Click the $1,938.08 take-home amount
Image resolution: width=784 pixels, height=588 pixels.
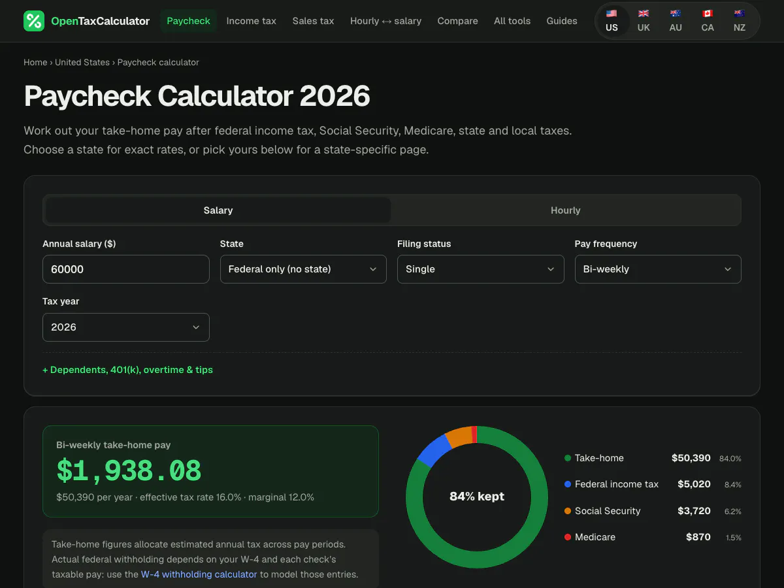(x=129, y=470)
